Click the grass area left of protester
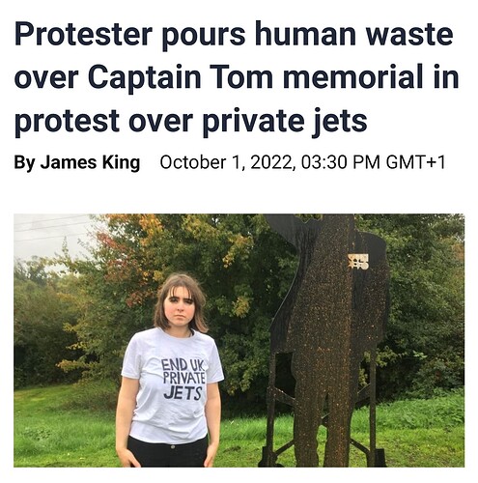The image size is (478, 483). (x=65, y=428)
